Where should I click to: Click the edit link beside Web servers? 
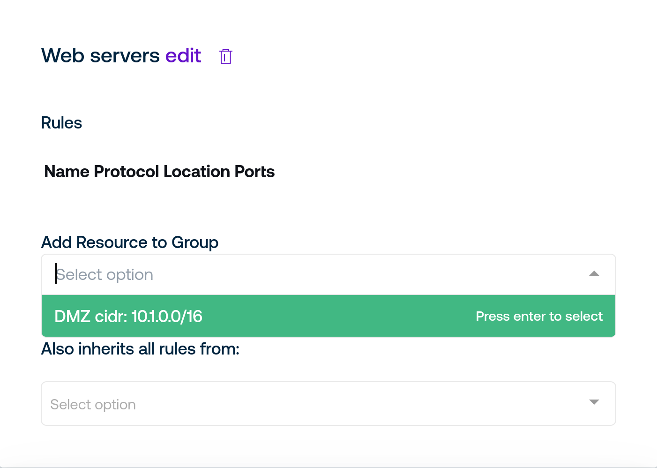183,56
